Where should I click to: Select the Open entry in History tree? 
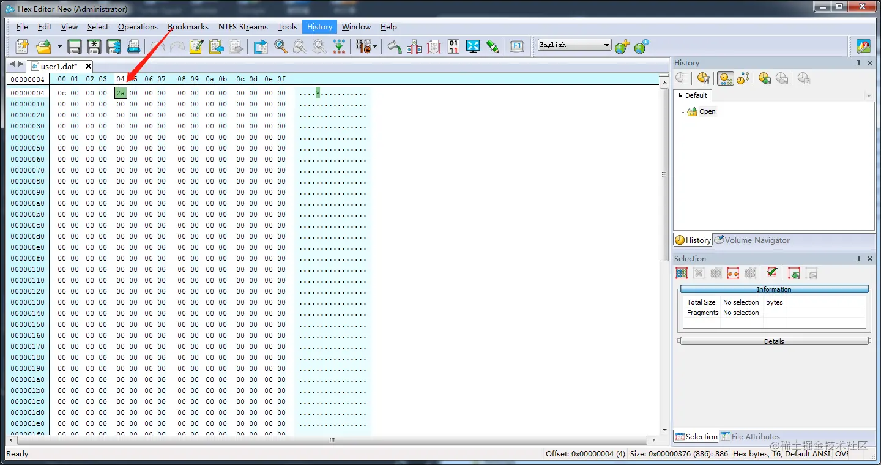click(x=707, y=111)
